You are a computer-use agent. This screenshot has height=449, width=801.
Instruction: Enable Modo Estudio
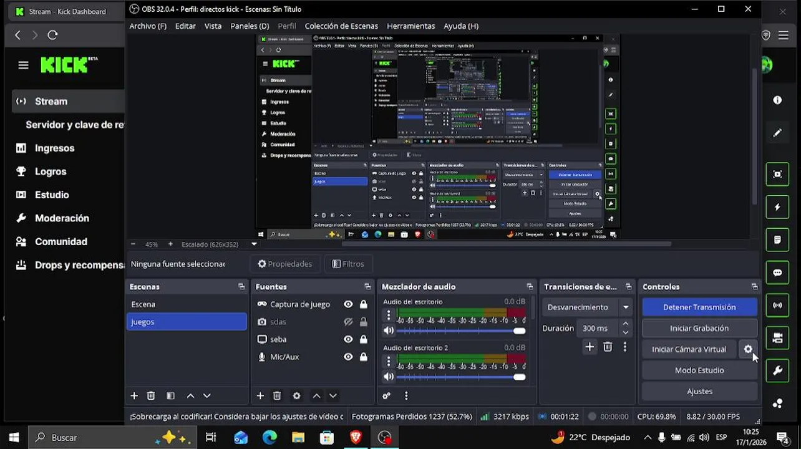tap(699, 370)
